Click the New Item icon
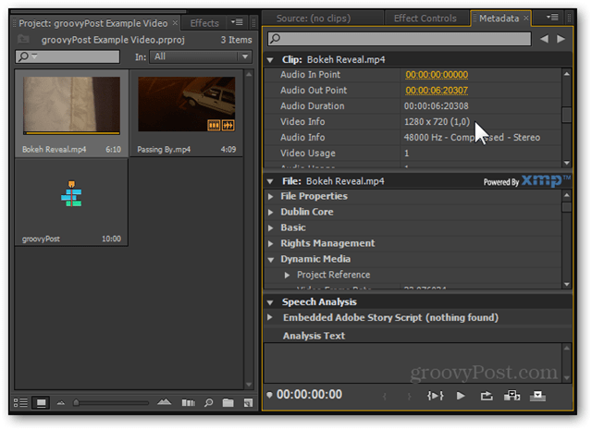This screenshot has height=430, width=592. click(248, 403)
